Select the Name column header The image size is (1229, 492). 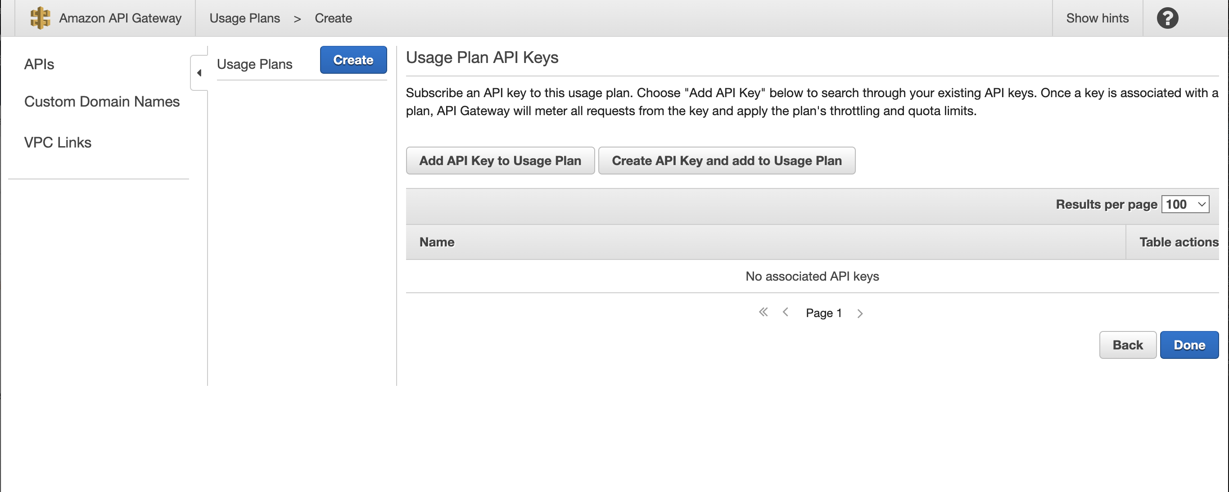click(437, 242)
